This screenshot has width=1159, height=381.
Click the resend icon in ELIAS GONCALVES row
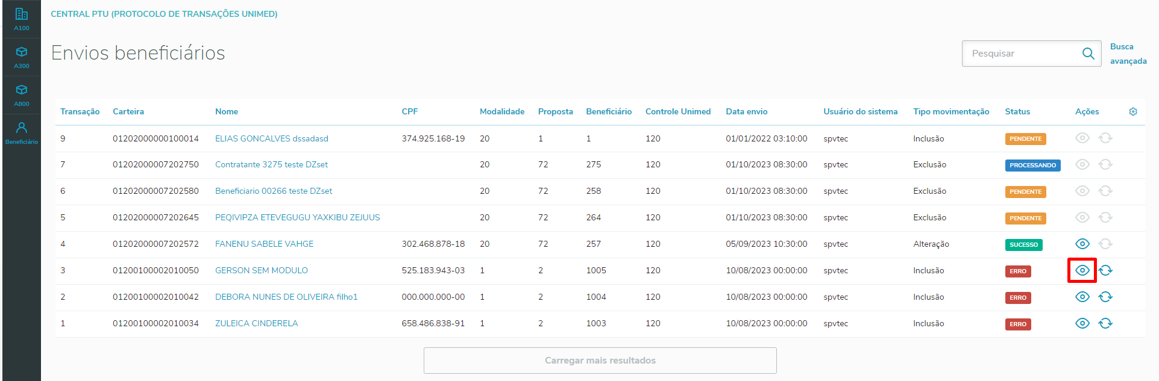(x=1105, y=138)
